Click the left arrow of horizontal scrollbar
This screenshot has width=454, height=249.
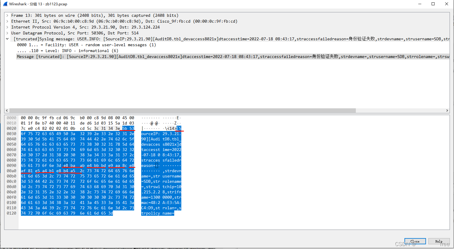tap(7, 111)
